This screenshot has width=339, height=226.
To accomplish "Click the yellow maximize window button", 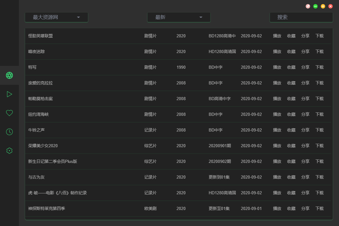I will (x=323, y=6).
